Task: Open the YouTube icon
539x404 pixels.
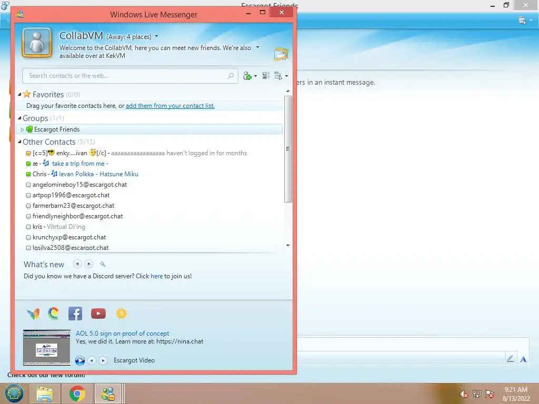Action: coord(98,314)
